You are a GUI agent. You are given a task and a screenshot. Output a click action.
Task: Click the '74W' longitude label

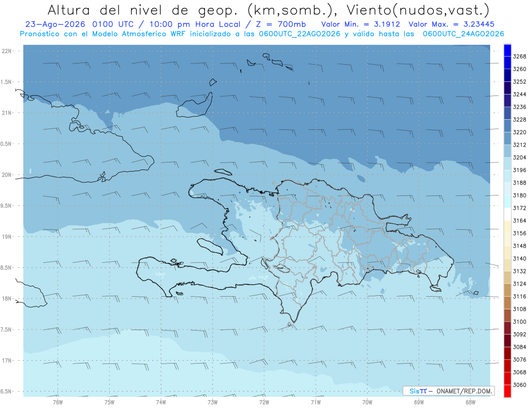[161, 402]
